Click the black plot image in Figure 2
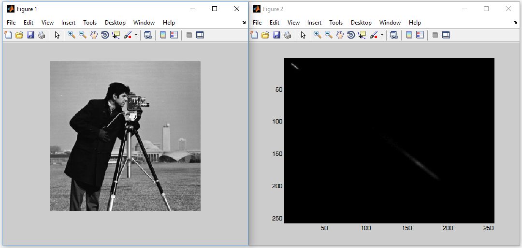The image size is (522, 248). (x=389, y=140)
